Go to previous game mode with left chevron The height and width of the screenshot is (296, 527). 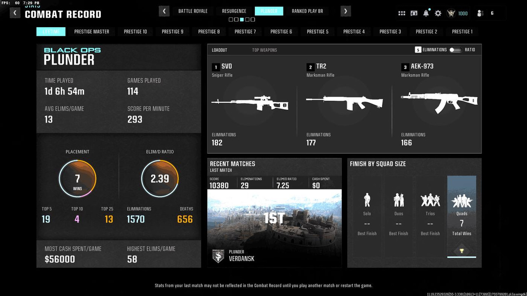[164, 11]
